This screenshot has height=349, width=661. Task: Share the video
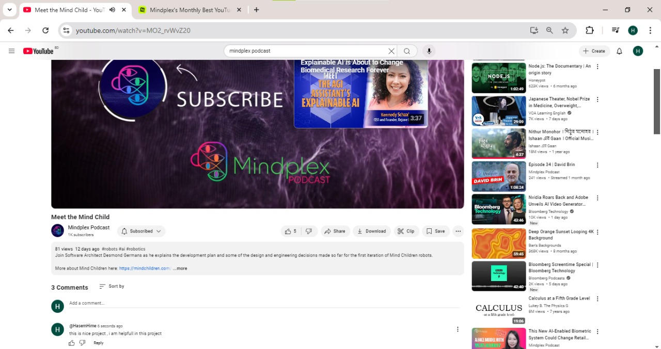click(x=335, y=231)
